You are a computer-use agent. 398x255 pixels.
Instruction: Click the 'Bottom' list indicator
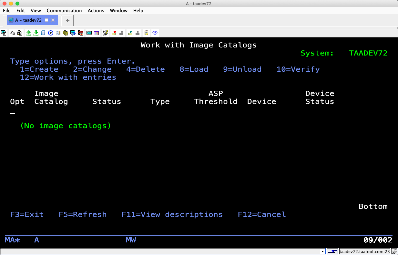click(x=373, y=207)
